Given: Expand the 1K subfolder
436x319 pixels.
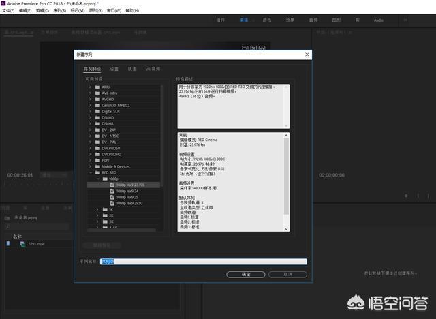Looking at the screenshot, I should pos(97,209).
